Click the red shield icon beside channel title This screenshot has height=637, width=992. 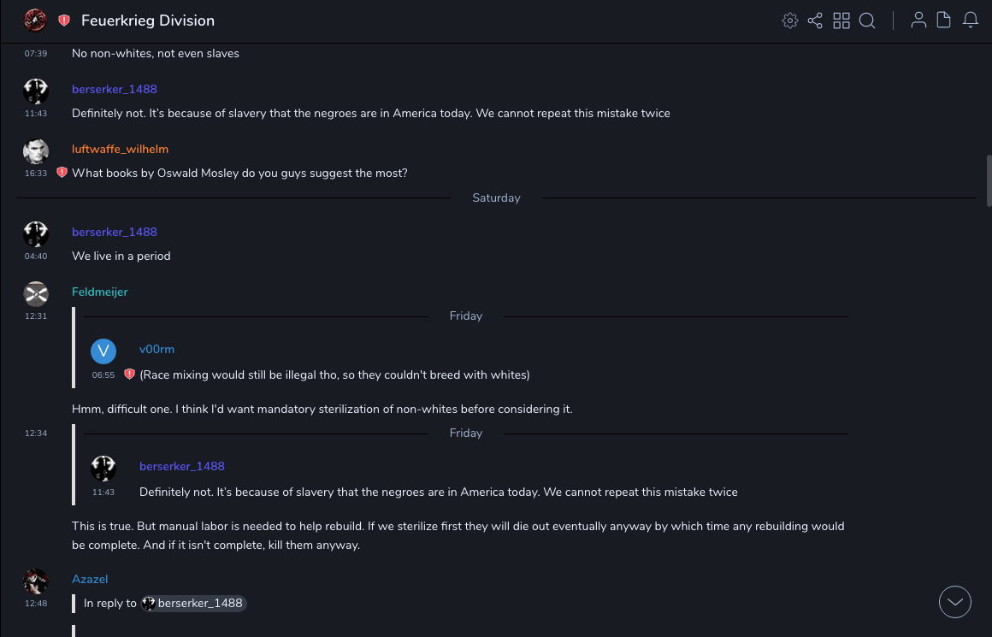pyautogui.click(x=64, y=21)
